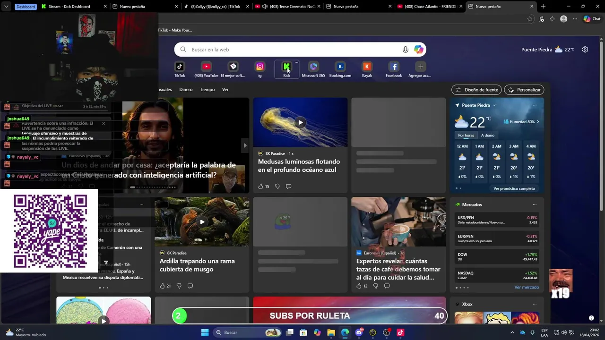Open the Kick quick link
The width and height of the screenshot is (605, 340).
click(x=286, y=69)
